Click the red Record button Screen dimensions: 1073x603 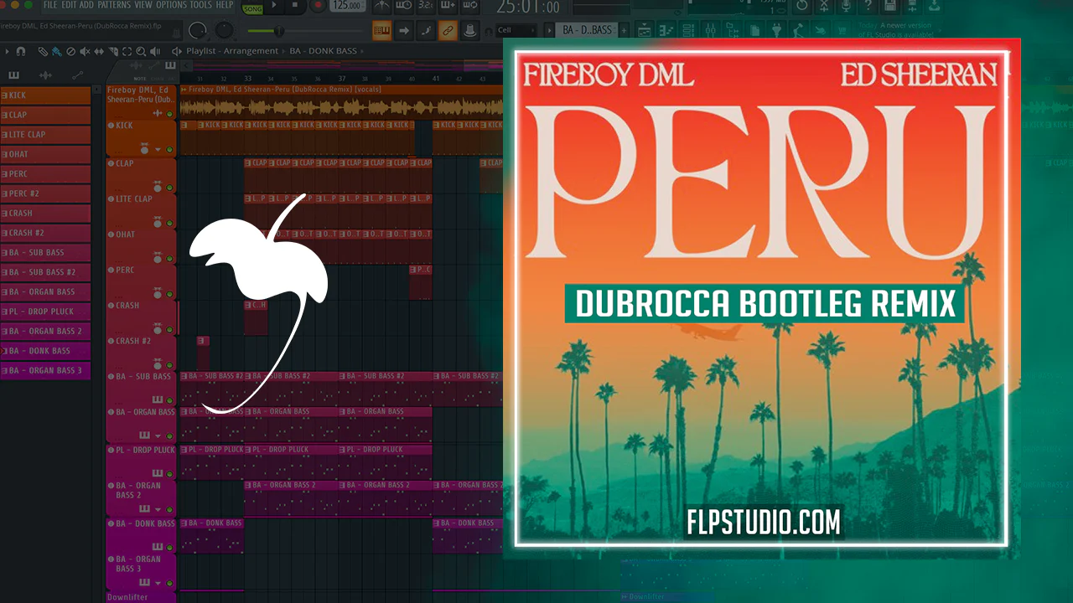318,6
